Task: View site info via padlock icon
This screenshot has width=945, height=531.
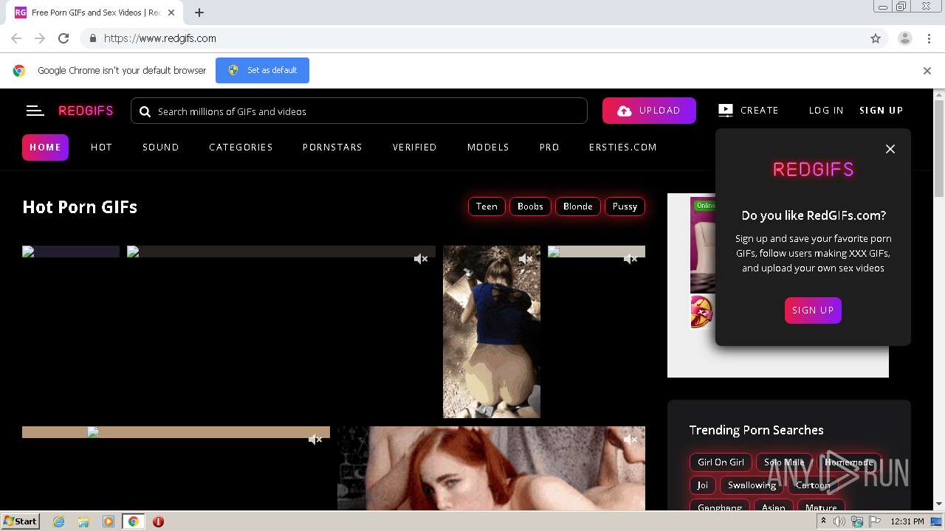Action: pos(92,38)
